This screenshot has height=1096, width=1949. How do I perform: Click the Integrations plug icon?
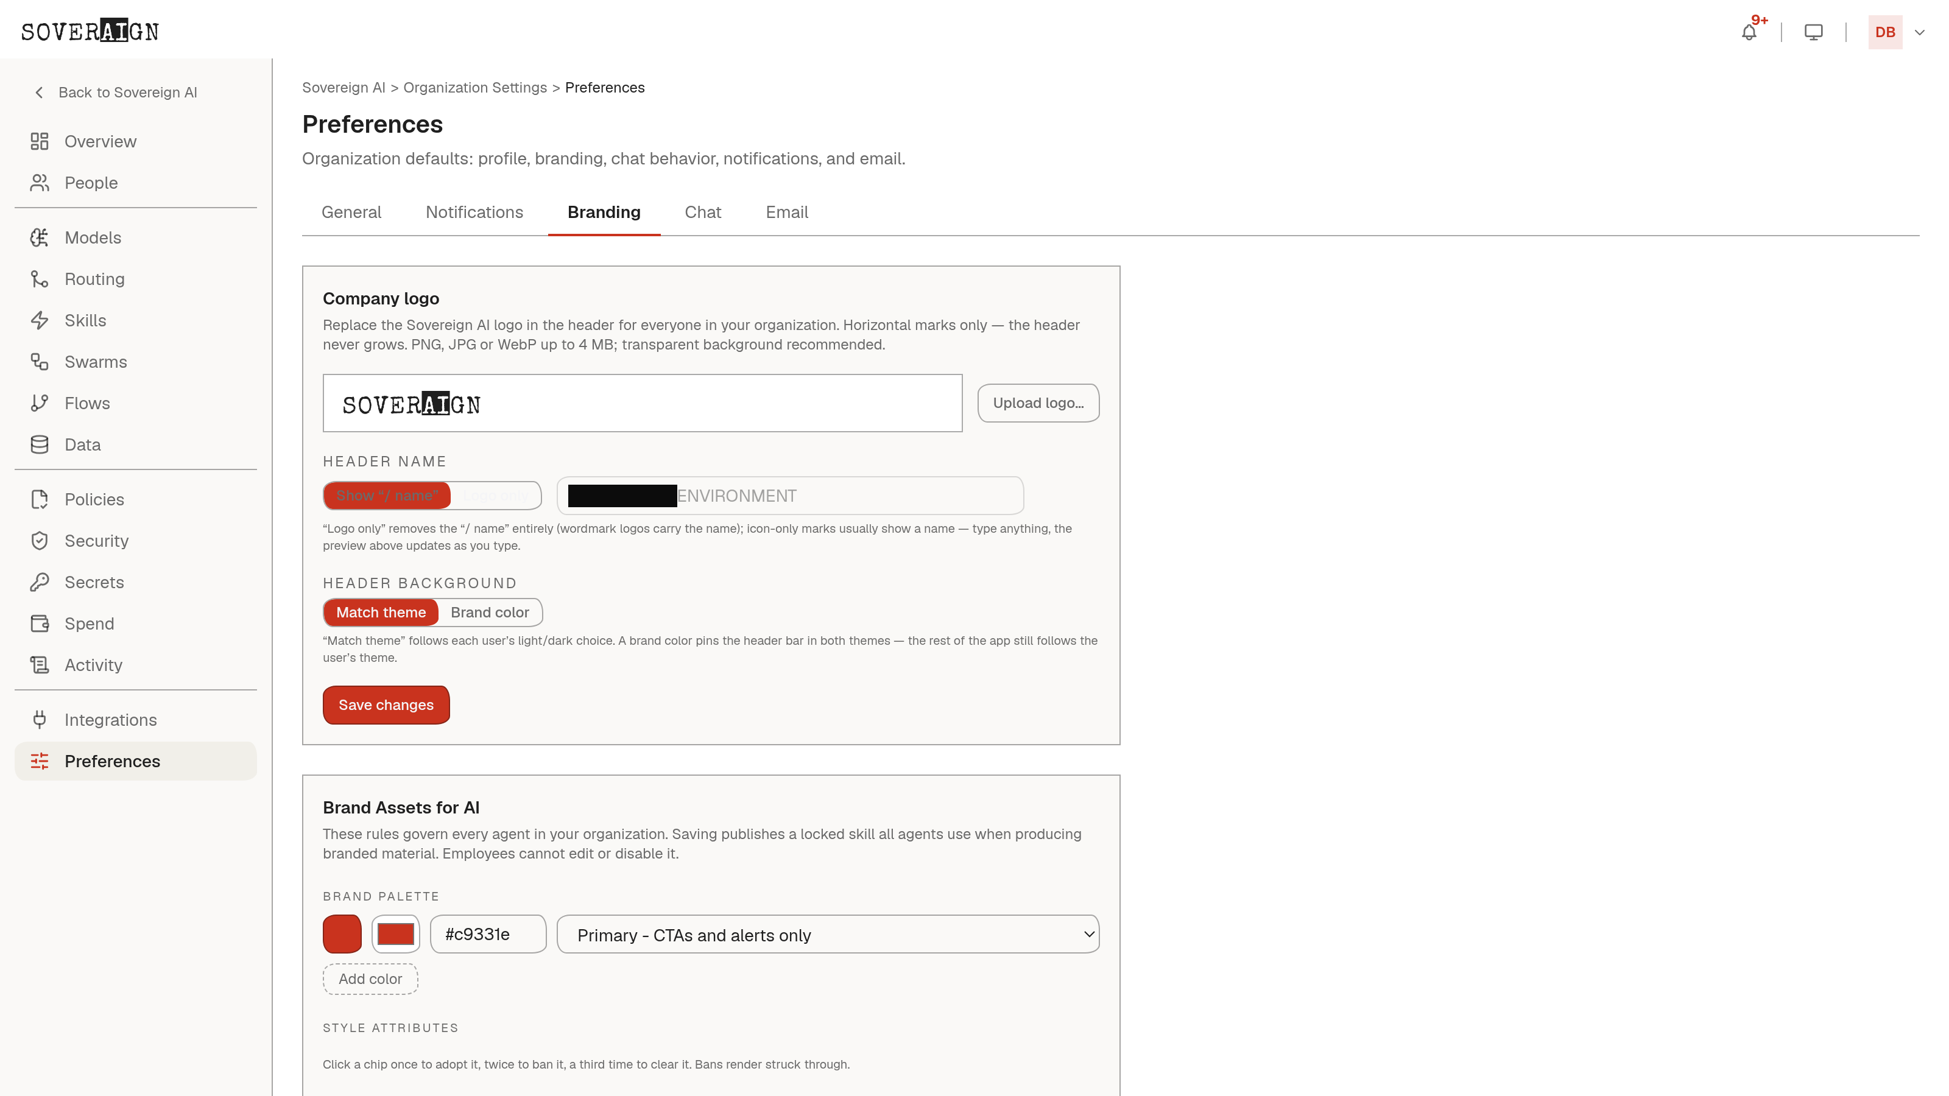40,720
